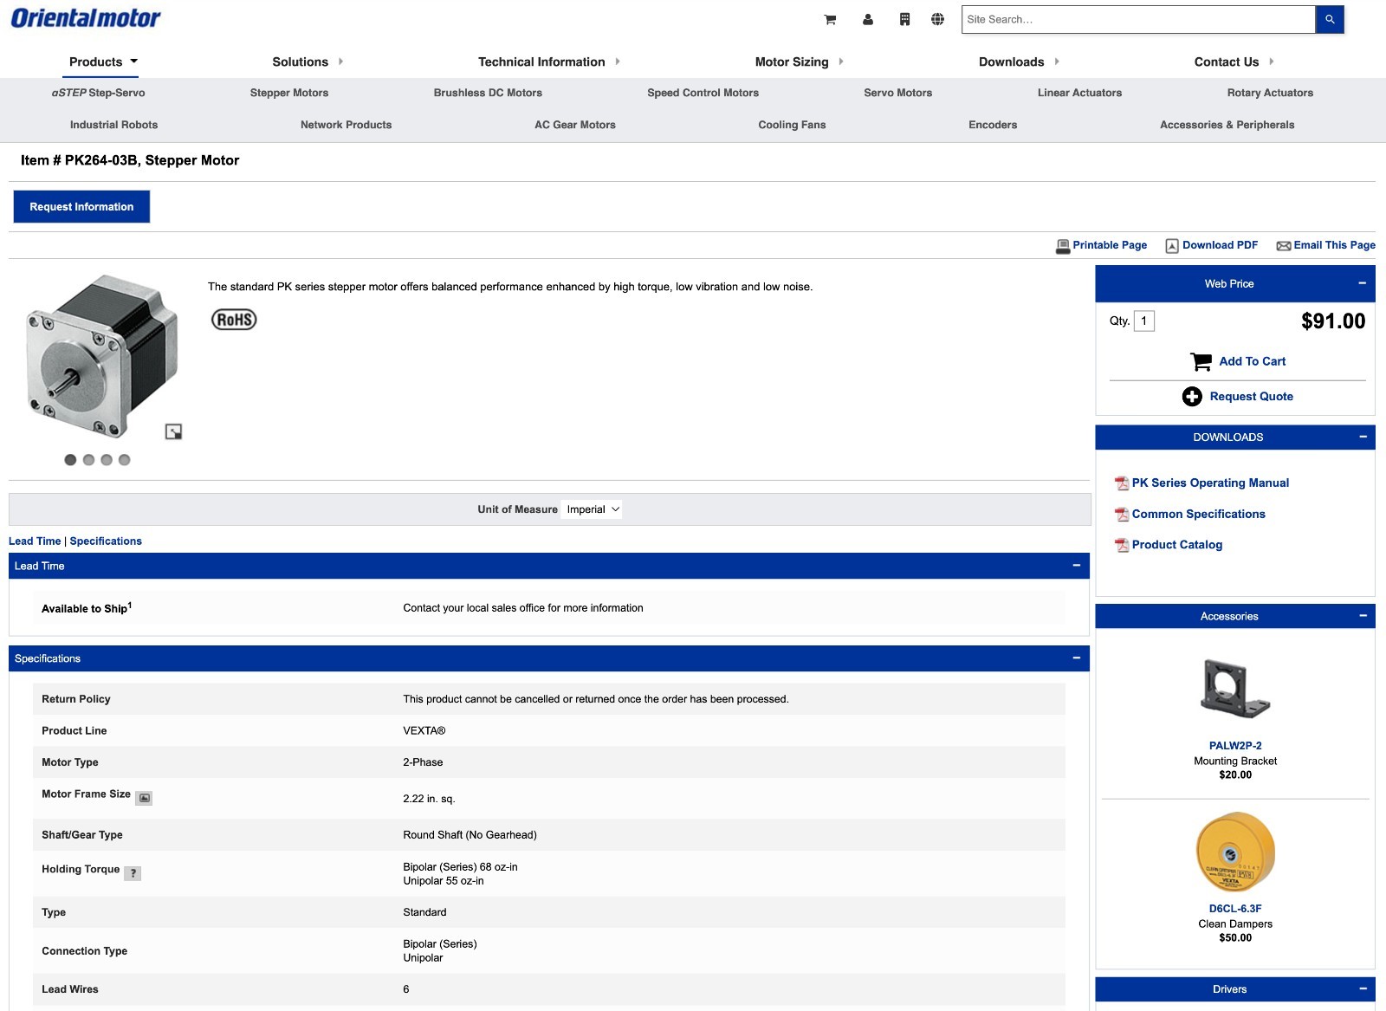Viewport: 1386px width, 1011px height.
Task: Collapse the Accessories panel
Action: point(1362,616)
